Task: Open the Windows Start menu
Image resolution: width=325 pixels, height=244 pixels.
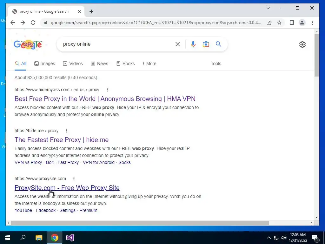Action: (8, 238)
